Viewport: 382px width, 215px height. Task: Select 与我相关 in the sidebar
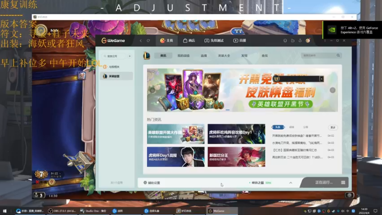coord(117,67)
